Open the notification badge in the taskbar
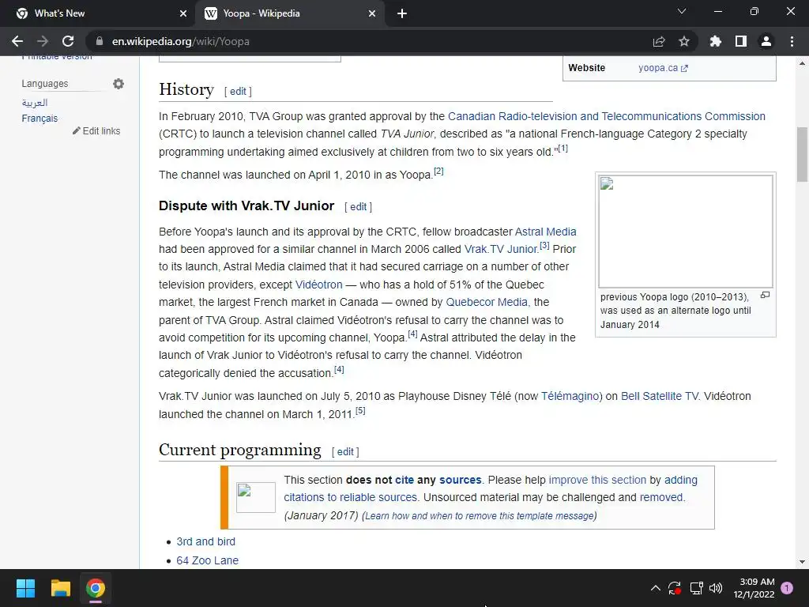This screenshot has height=607, width=809. tap(787, 588)
